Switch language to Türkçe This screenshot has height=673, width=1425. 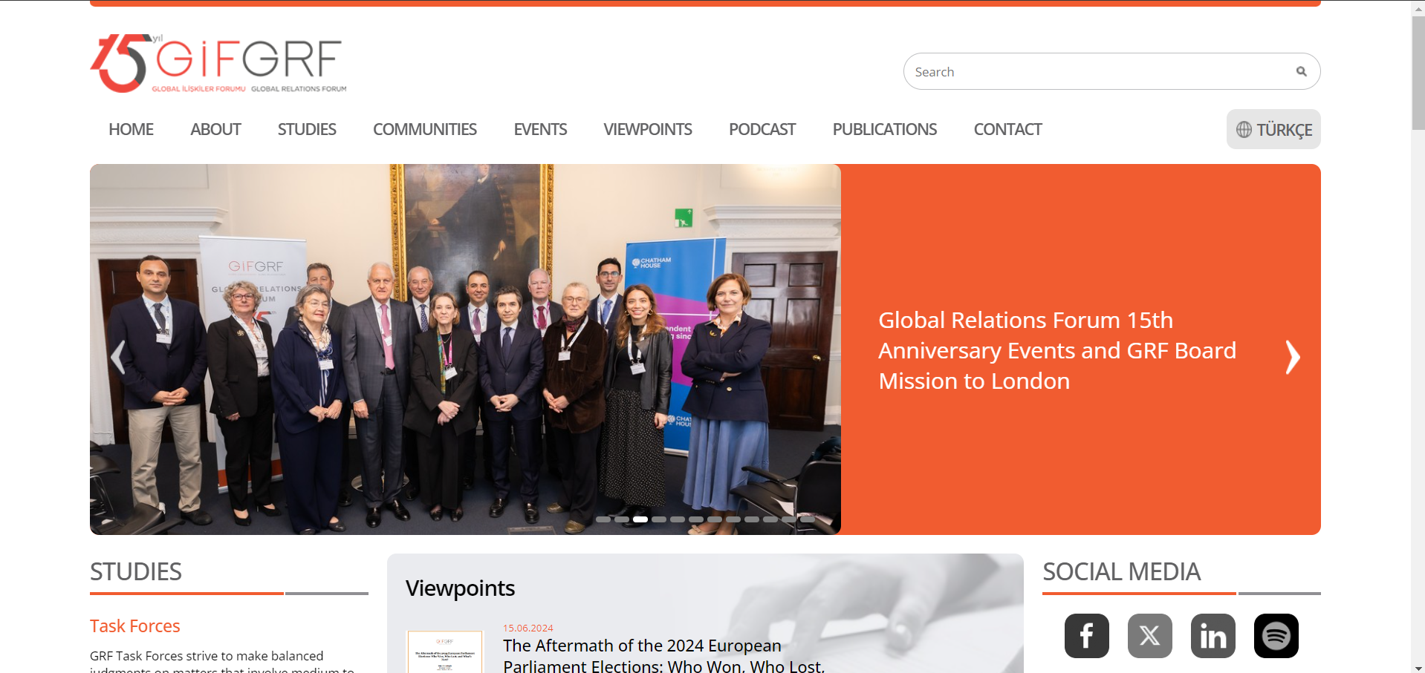(1273, 129)
